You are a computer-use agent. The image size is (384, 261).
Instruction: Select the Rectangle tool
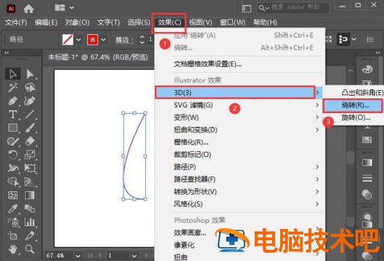click(x=13, y=128)
